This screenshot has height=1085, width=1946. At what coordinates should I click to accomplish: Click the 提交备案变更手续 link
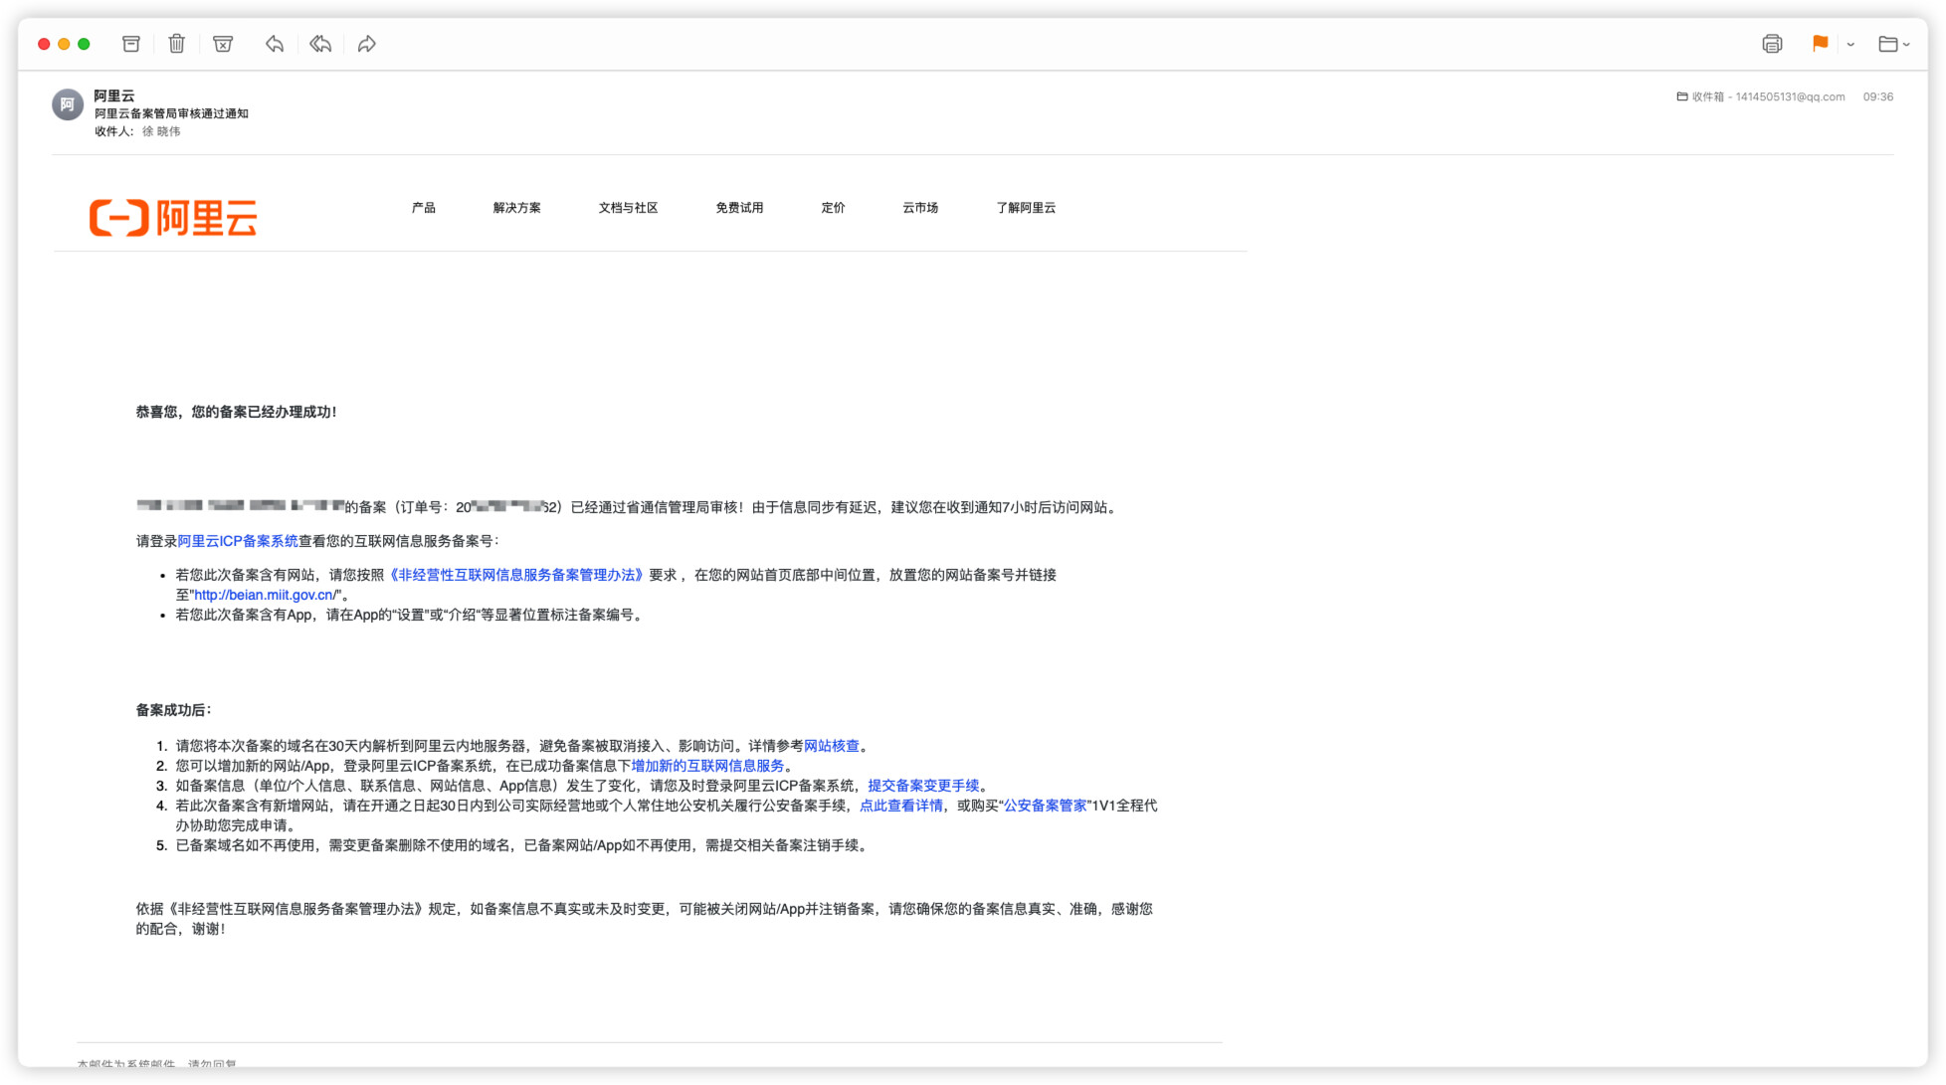(x=923, y=786)
